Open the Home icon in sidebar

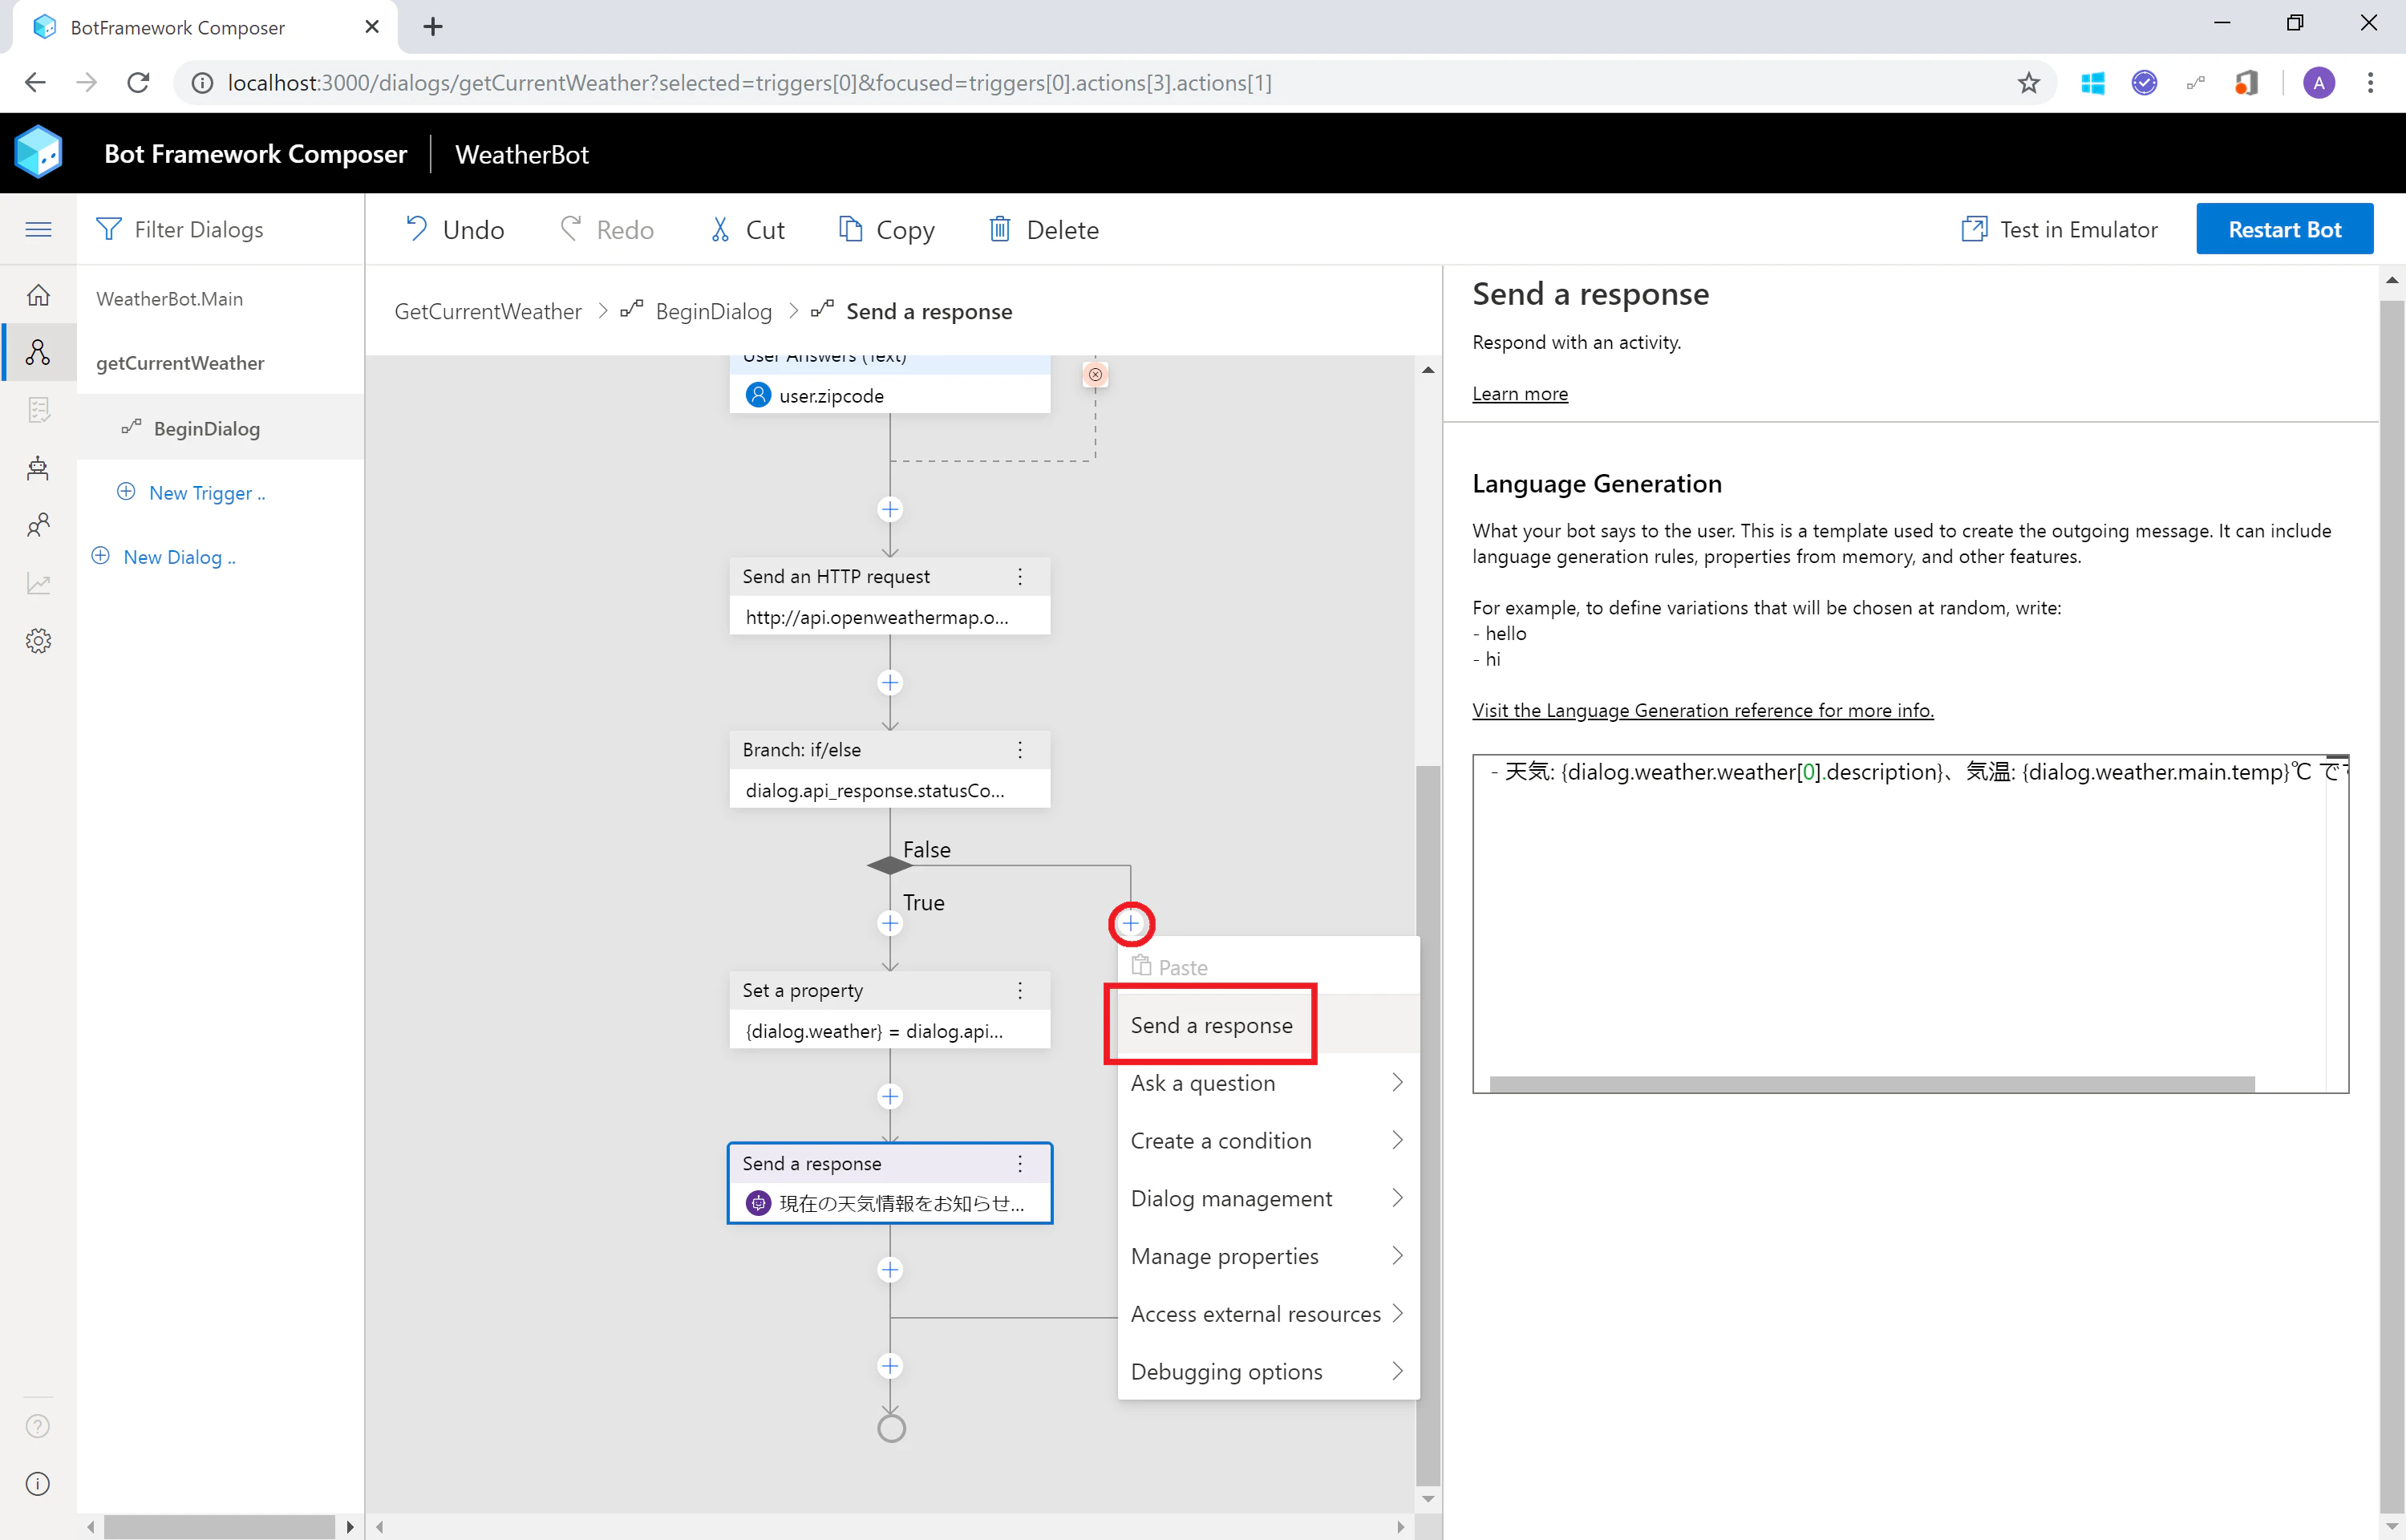coord(38,295)
